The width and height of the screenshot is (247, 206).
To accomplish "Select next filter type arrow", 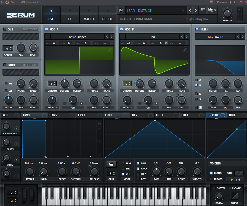I will pos(243,37).
